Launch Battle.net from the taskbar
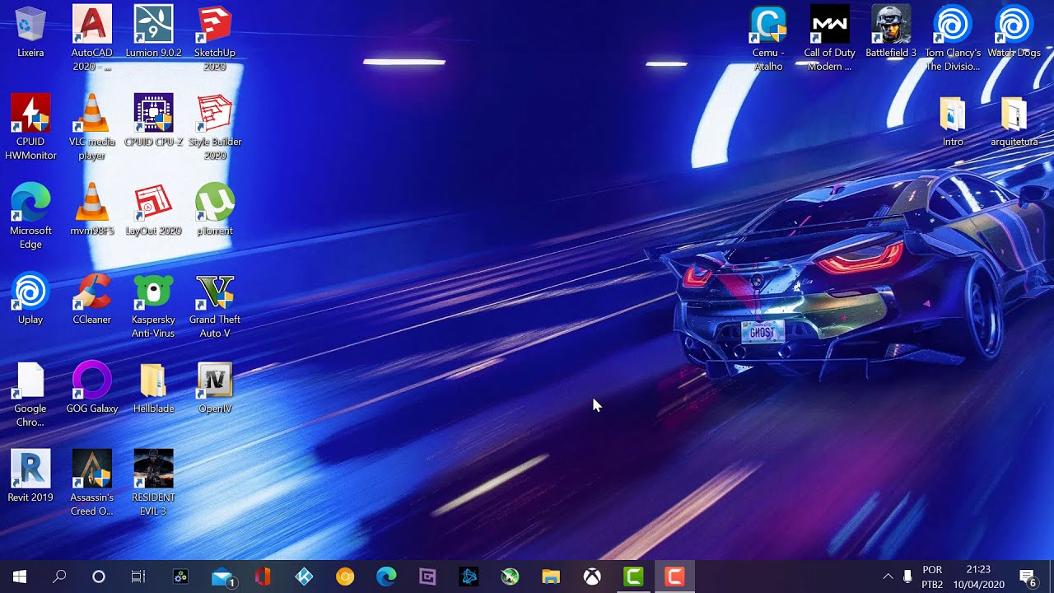 (x=469, y=577)
